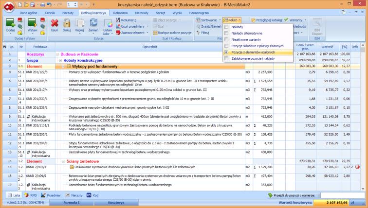The height and width of the screenshot is (208, 368).
Task: Switch to the Cenniki tab
Action: coord(50,13)
